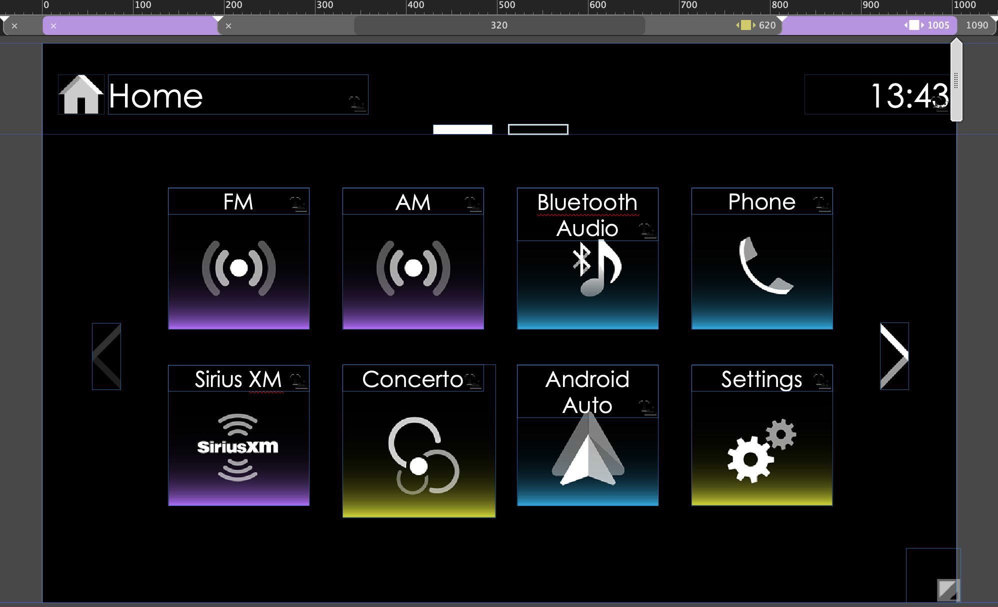
Task: Open the FM radio tile
Action: tap(238, 268)
